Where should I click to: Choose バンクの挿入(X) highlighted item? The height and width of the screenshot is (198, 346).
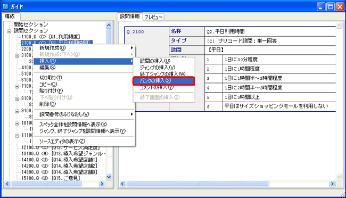[x=163, y=81]
